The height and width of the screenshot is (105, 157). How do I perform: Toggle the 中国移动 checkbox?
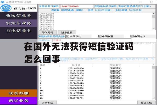pos(68,36)
